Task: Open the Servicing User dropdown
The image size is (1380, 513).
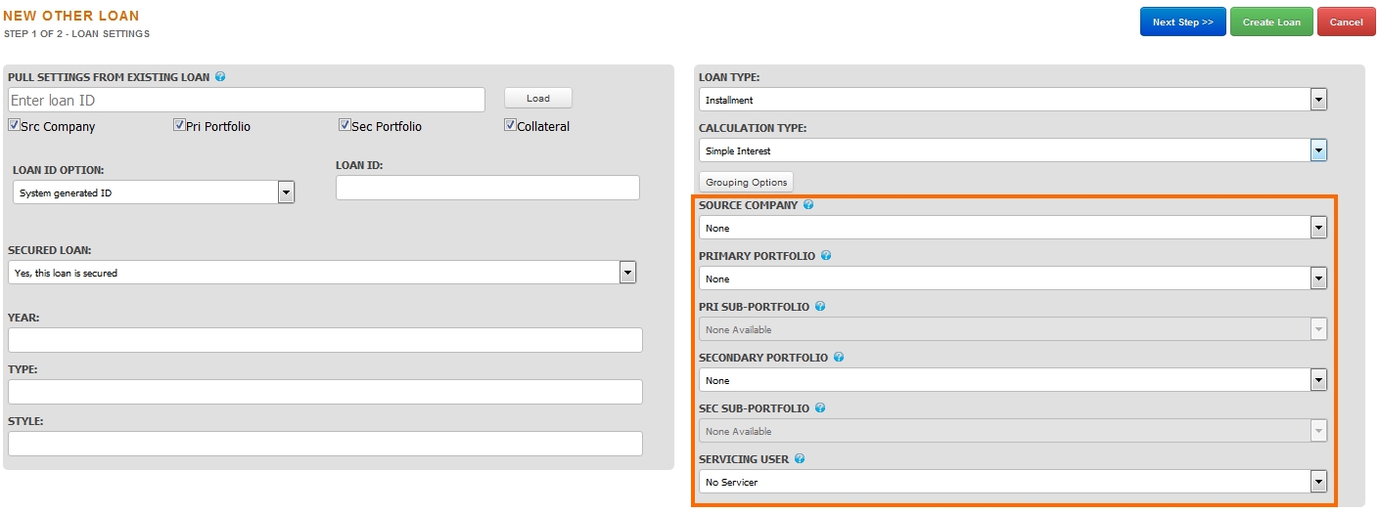Action: click(1013, 482)
